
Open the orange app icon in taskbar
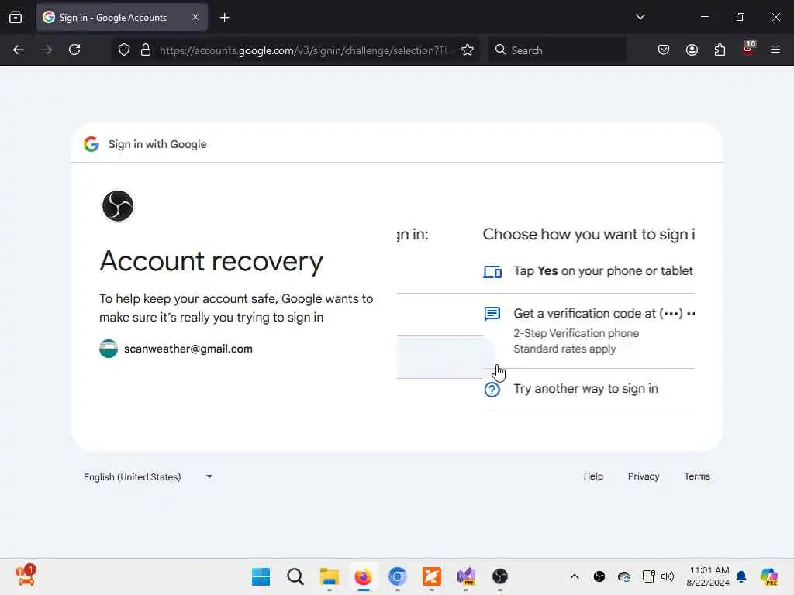point(431,576)
